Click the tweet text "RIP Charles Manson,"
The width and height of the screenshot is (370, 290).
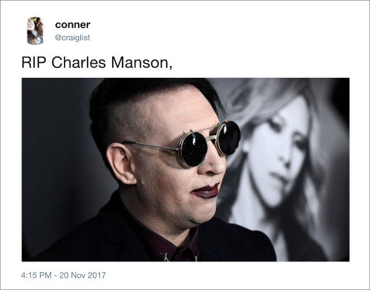point(97,63)
